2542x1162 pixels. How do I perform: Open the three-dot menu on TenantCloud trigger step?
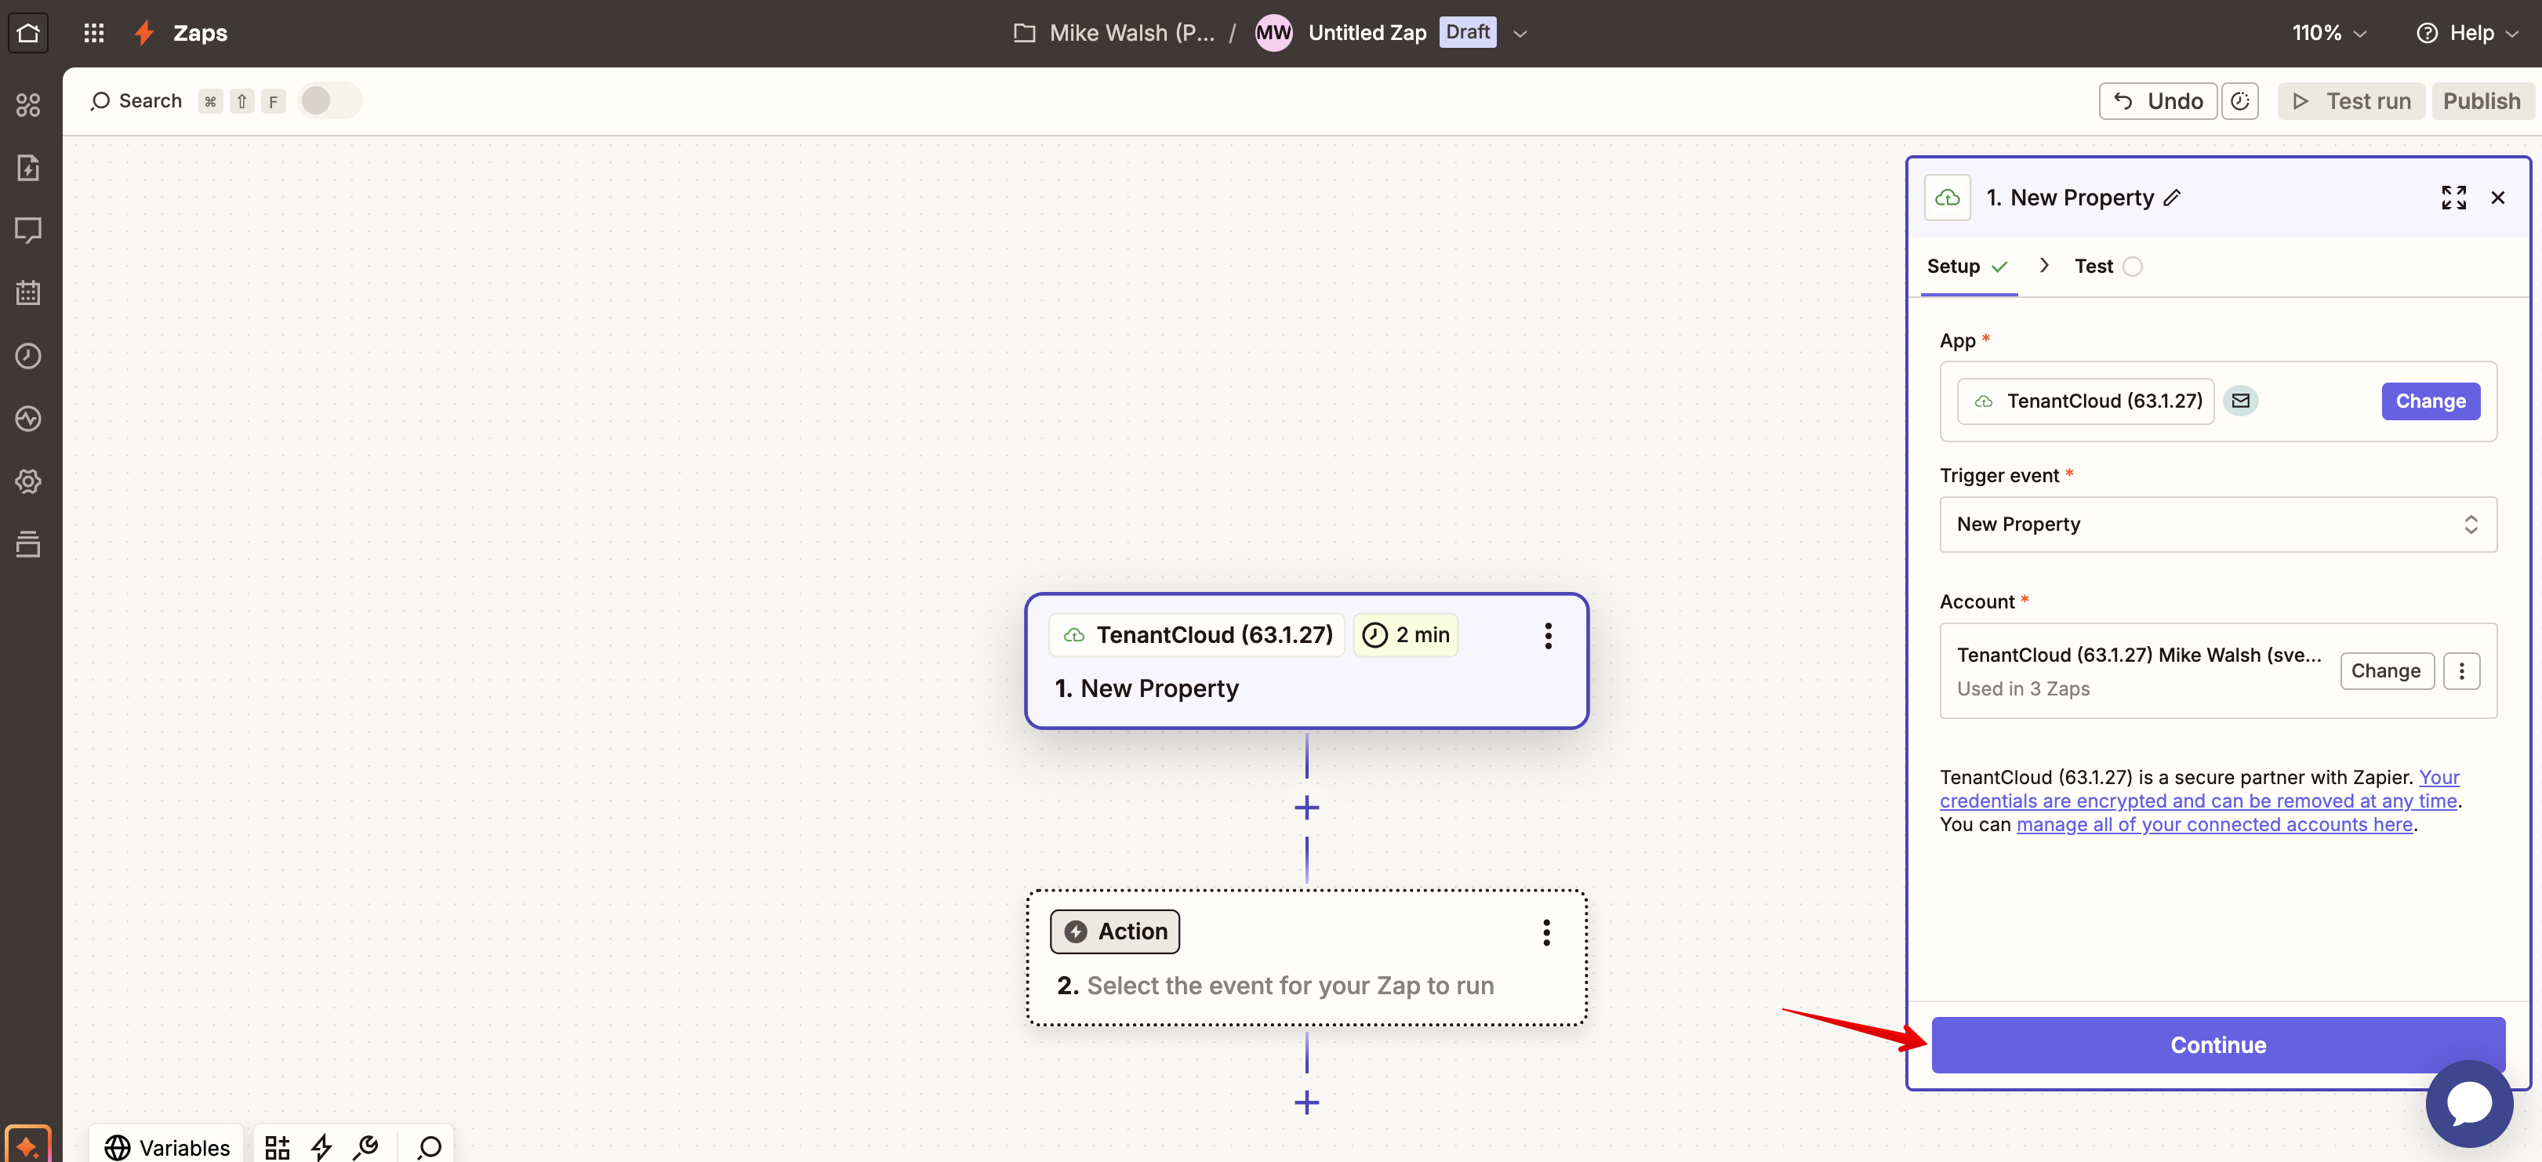click(1547, 635)
